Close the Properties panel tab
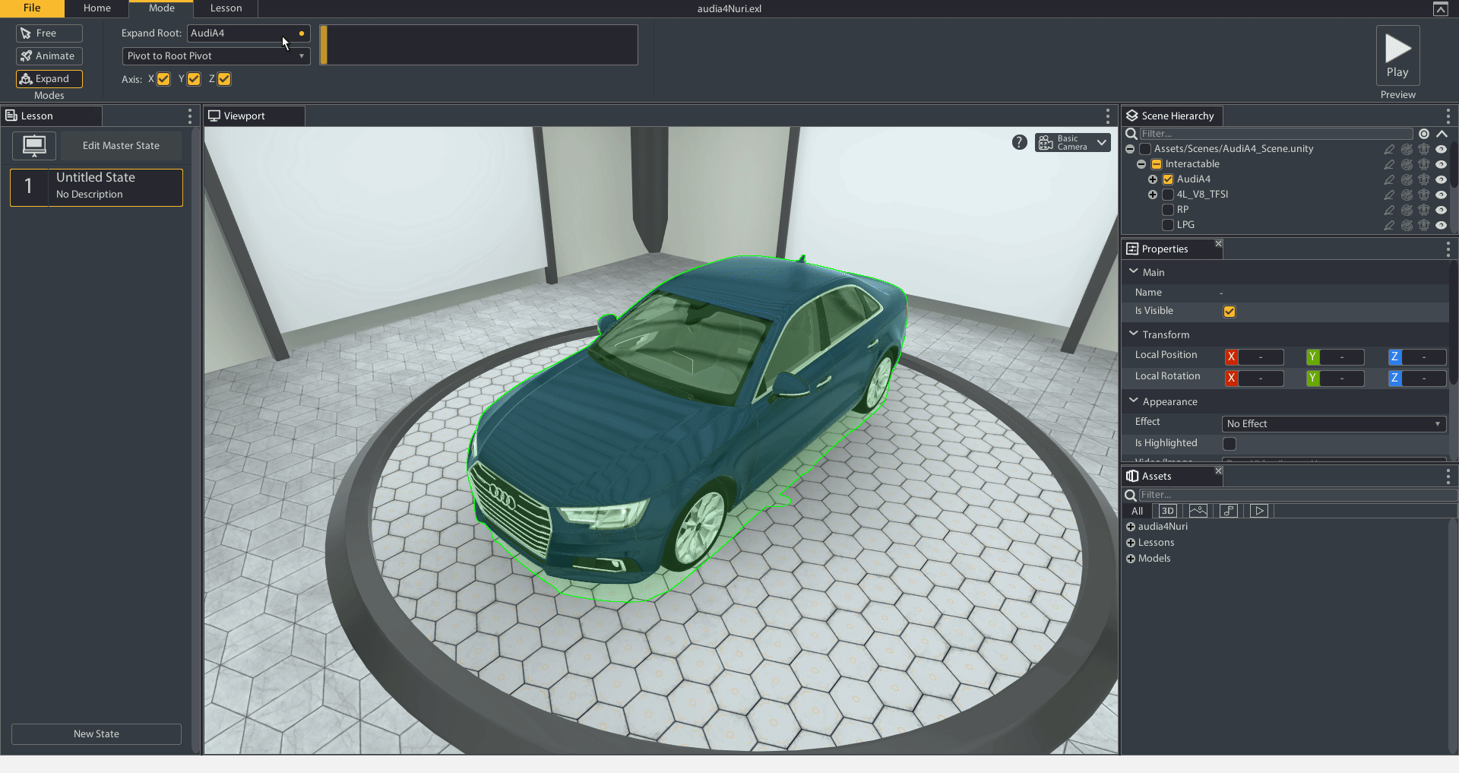This screenshot has width=1459, height=773. pos(1218,244)
